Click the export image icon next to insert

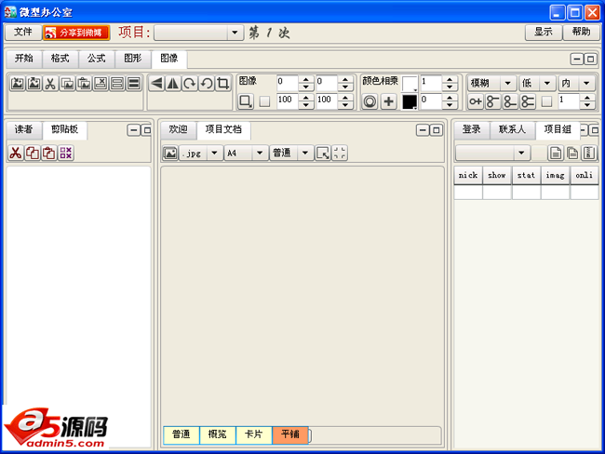click(34, 84)
